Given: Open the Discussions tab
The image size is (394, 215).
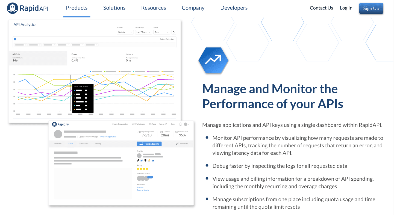Looking at the screenshot, I should (84, 144).
